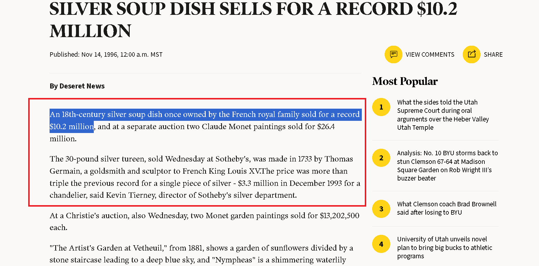
Task: Click inside the red-outlined paragraph box
Action: (x=197, y=151)
